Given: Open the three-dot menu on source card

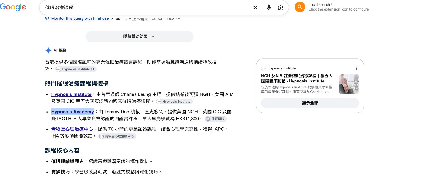Looking at the screenshot, I should [x=356, y=68].
